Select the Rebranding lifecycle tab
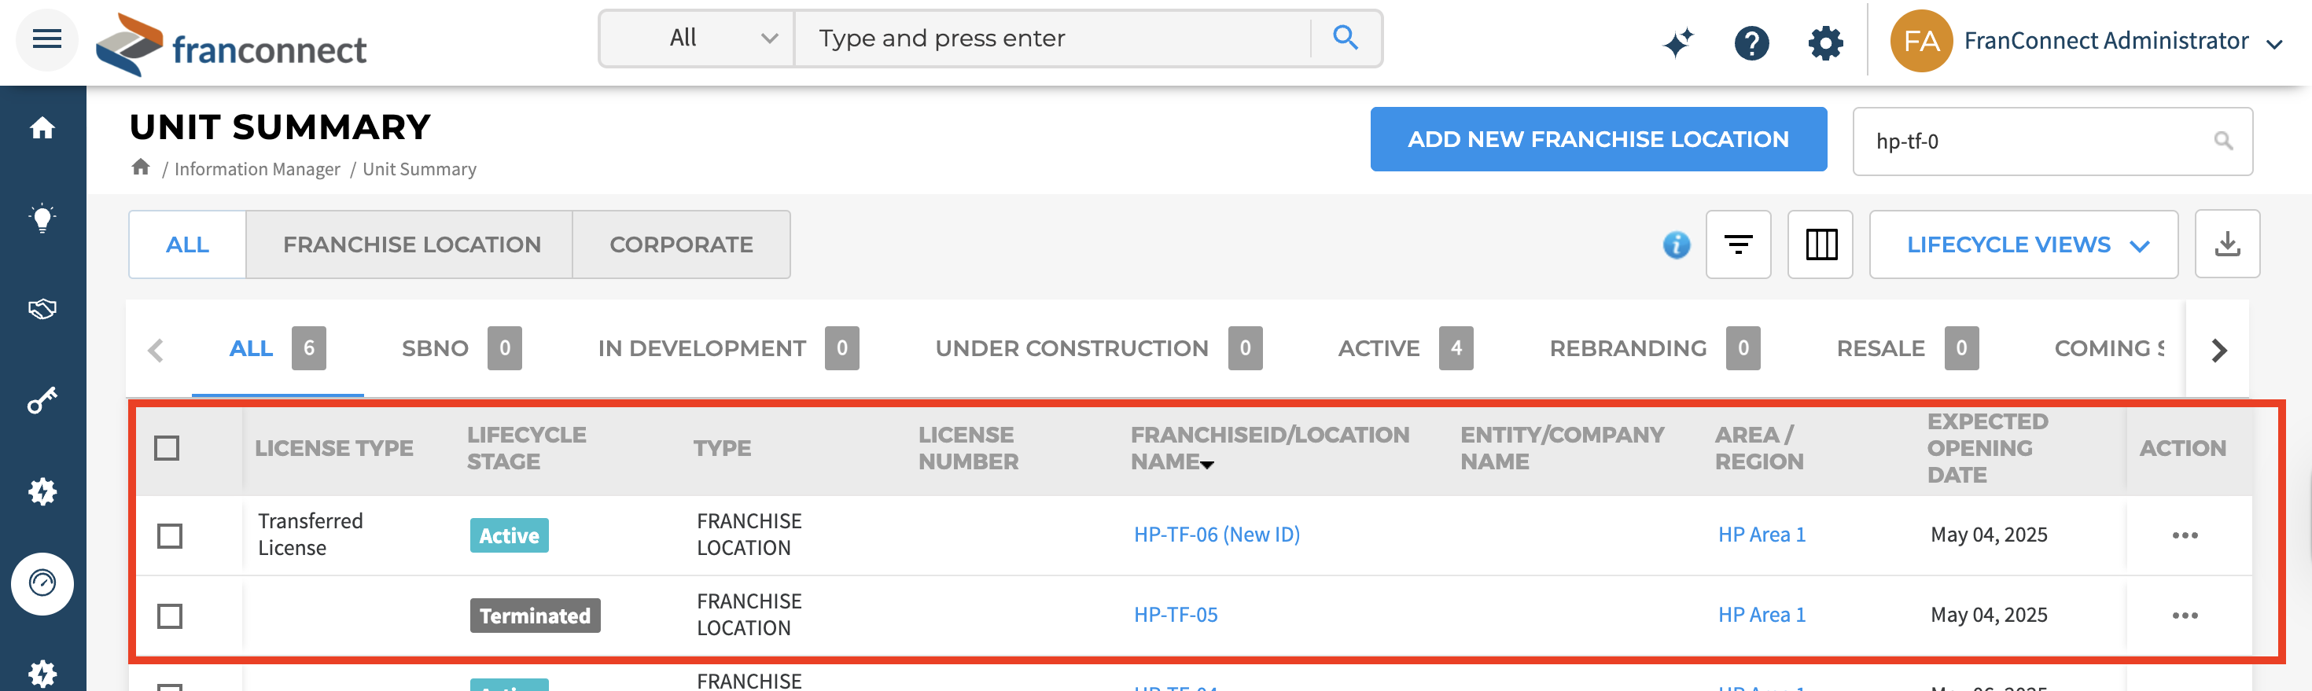2312x691 pixels. (x=1654, y=348)
